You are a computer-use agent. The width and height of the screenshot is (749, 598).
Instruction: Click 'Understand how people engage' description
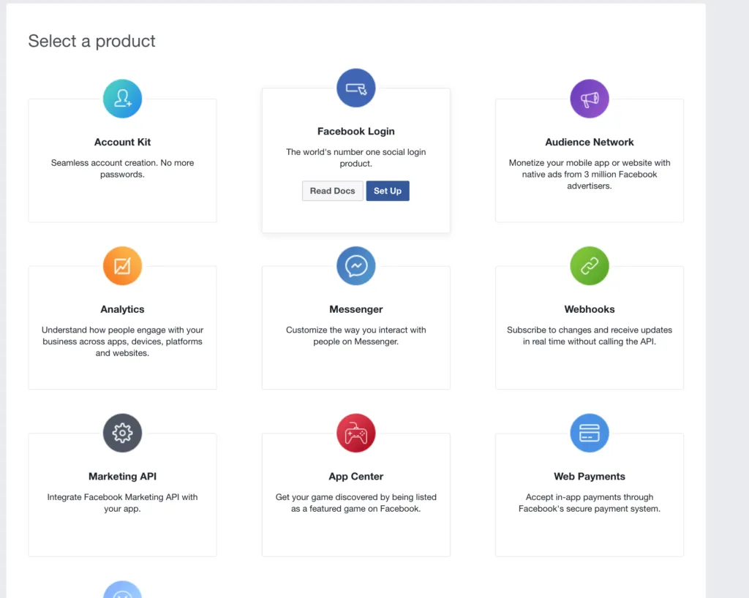coord(122,341)
